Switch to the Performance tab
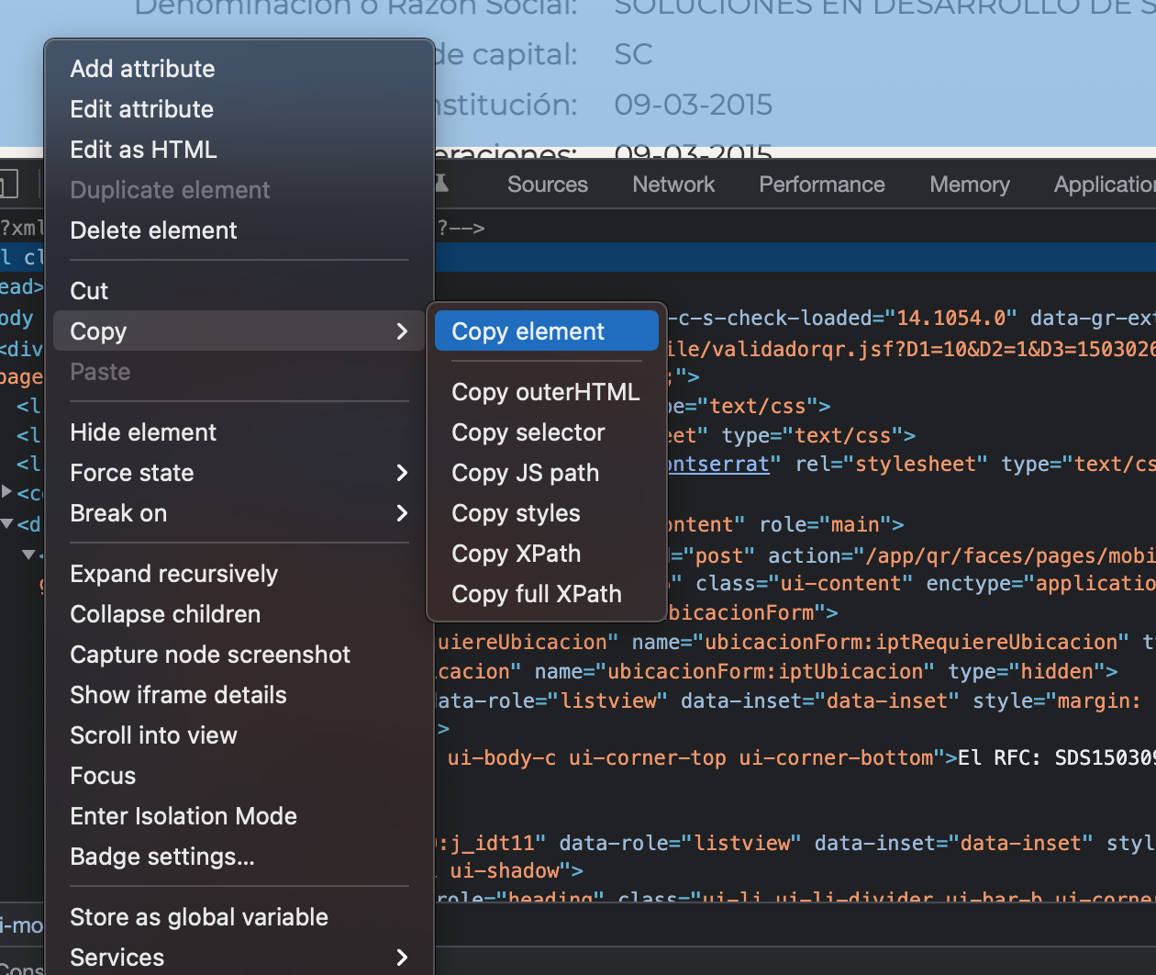 pyautogui.click(x=822, y=185)
